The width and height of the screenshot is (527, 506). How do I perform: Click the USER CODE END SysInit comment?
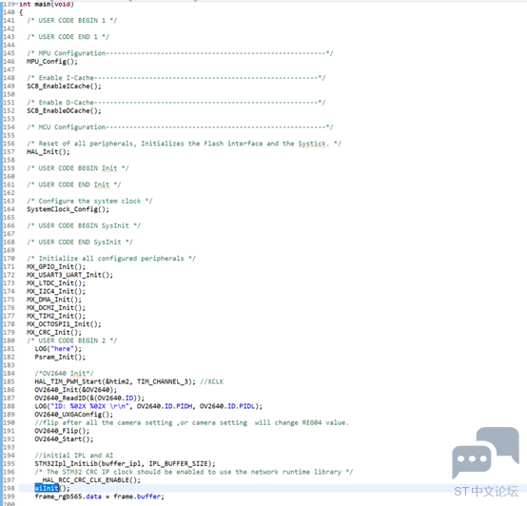pyautogui.click(x=80, y=243)
